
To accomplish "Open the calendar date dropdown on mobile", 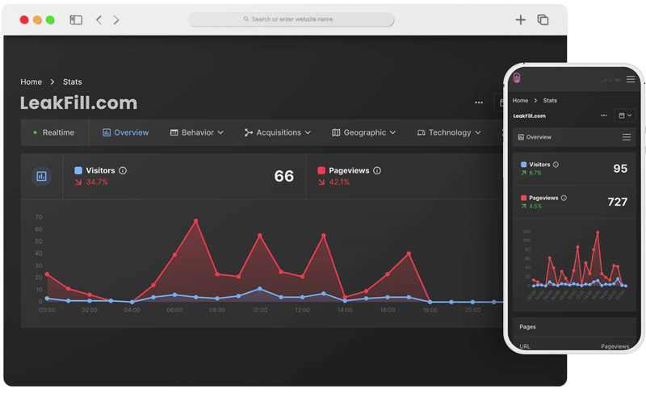I will (x=624, y=115).
